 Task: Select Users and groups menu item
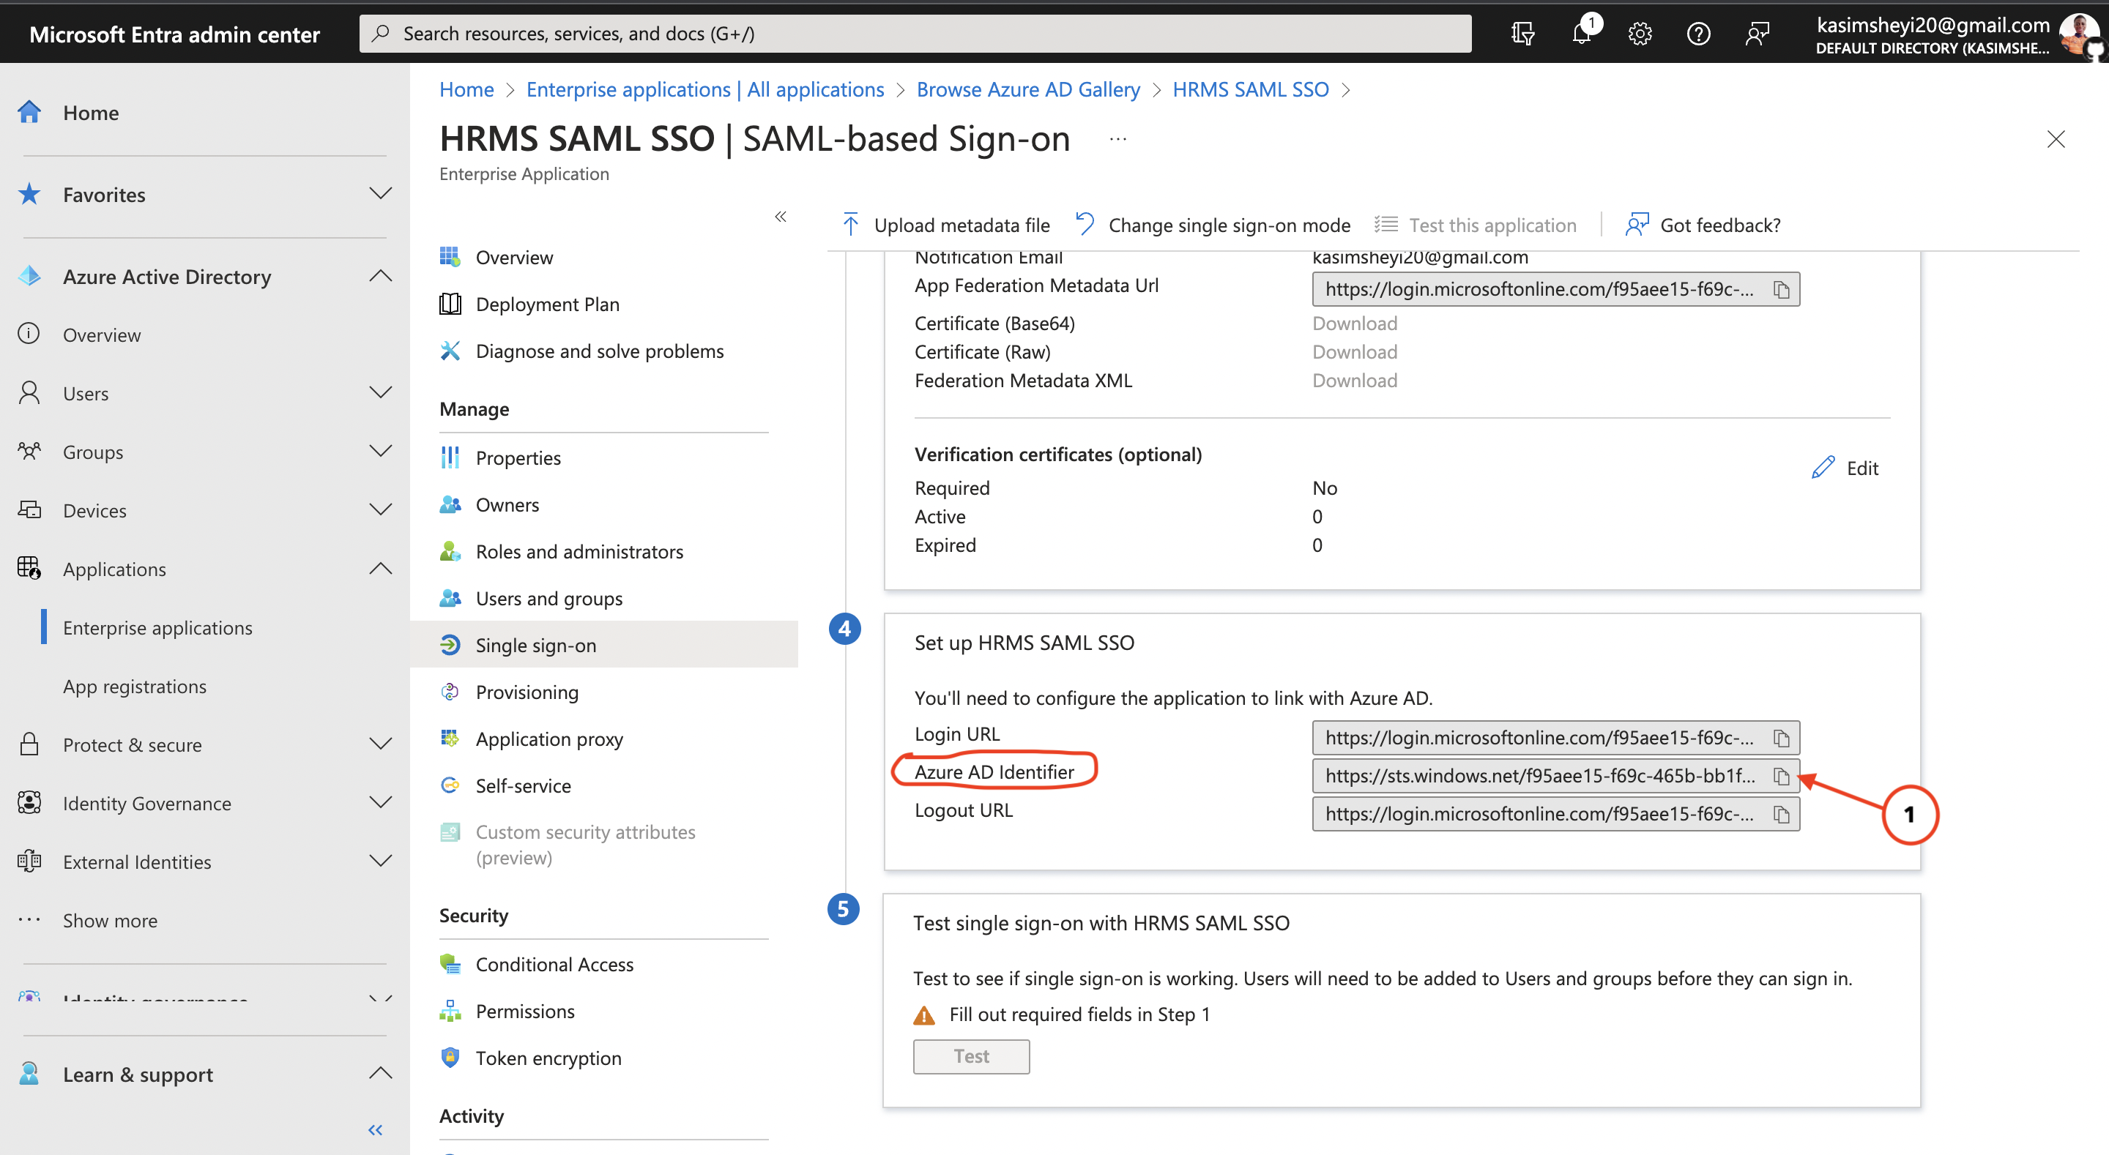click(x=548, y=599)
